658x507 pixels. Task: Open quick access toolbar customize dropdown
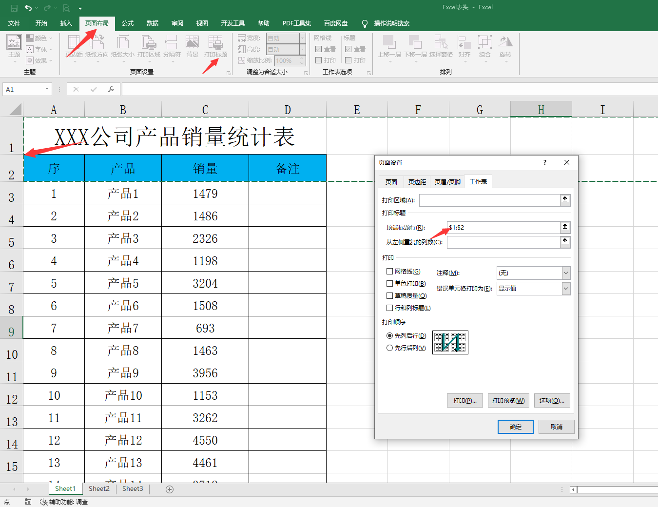pos(80,8)
